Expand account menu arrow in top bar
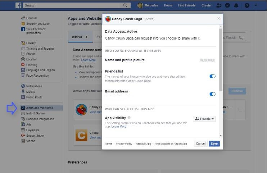The image size is (267, 173). coord(255,5)
